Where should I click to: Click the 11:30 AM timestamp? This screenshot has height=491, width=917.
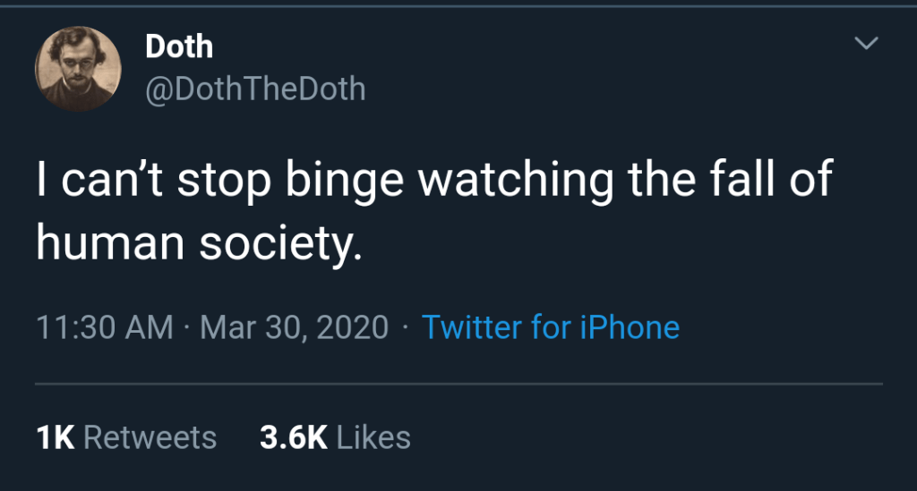105,327
